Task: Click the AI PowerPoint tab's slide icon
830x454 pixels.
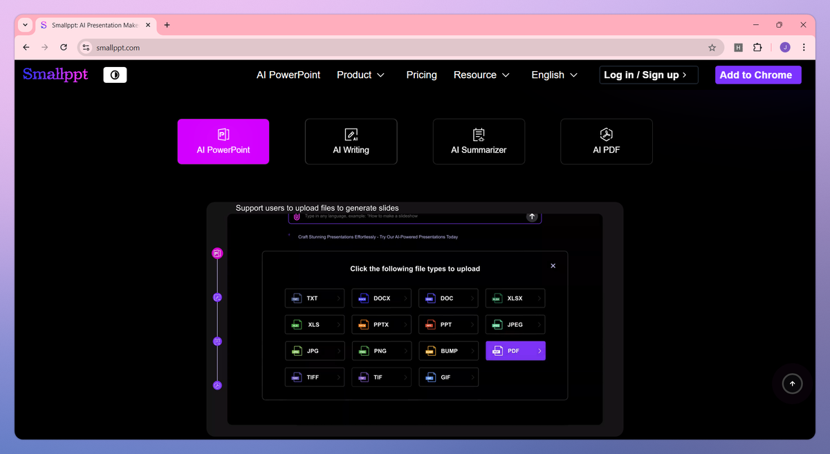Action: (223, 135)
